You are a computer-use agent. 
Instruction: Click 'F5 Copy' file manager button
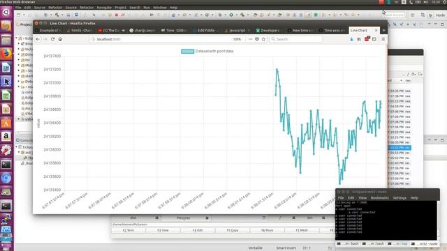233,230
